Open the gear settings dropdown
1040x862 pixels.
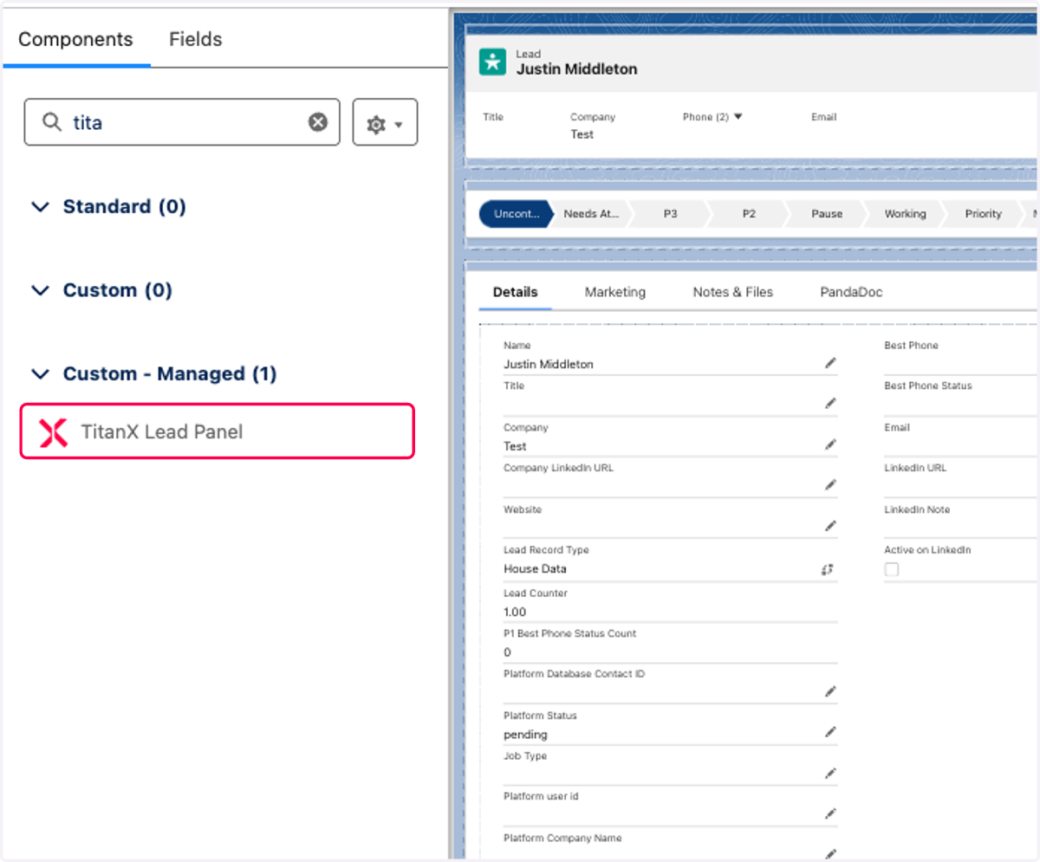point(386,122)
